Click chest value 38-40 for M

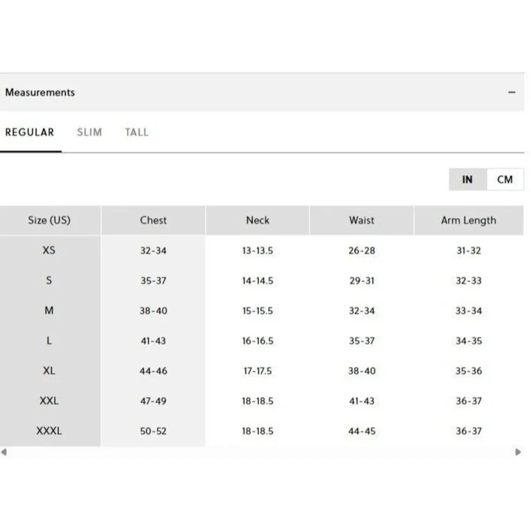click(x=153, y=311)
